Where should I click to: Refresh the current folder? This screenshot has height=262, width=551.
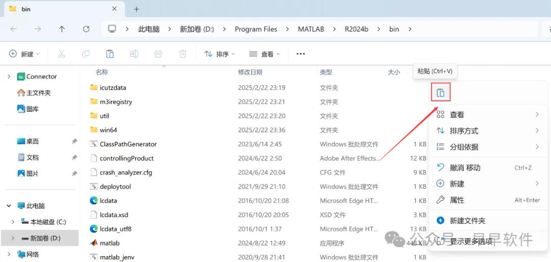tap(86, 29)
